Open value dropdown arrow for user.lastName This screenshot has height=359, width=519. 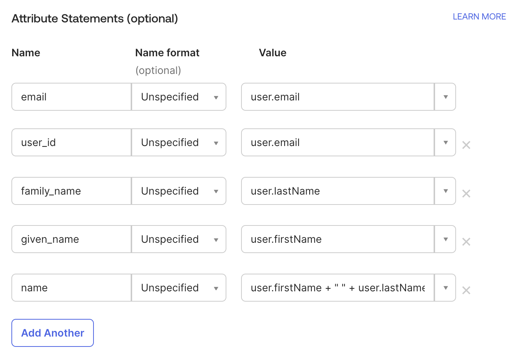(445, 191)
